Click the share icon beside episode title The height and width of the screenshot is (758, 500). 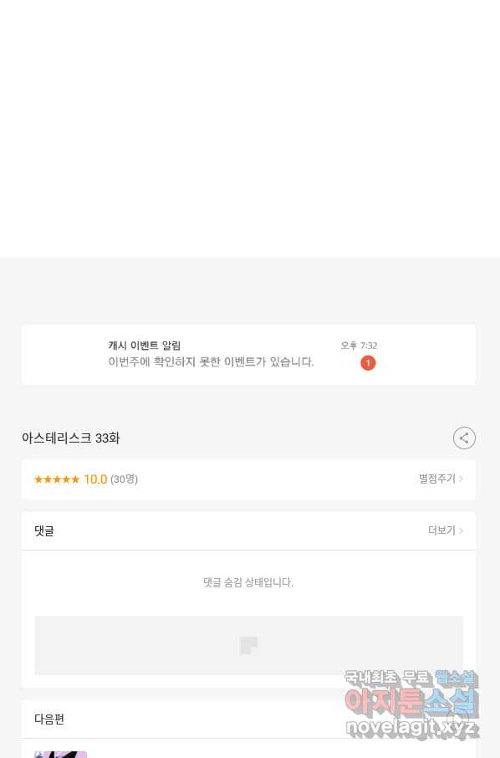click(x=464, y=438)
